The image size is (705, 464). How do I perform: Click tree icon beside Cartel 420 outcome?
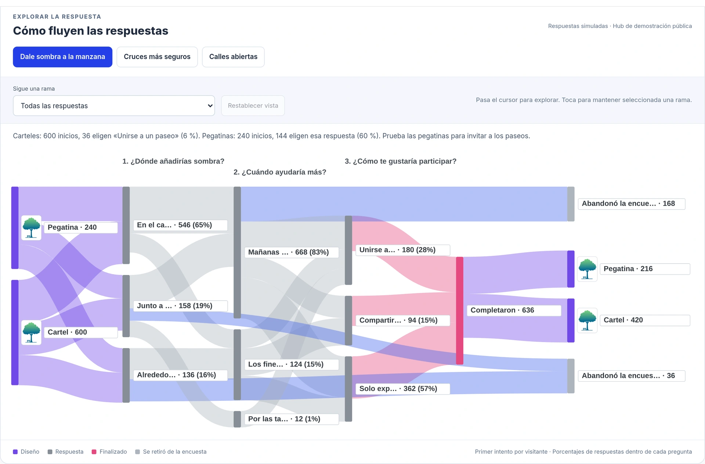pos(587,320)
